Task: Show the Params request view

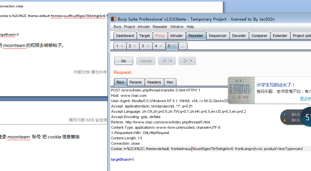Action: (136, 83)
